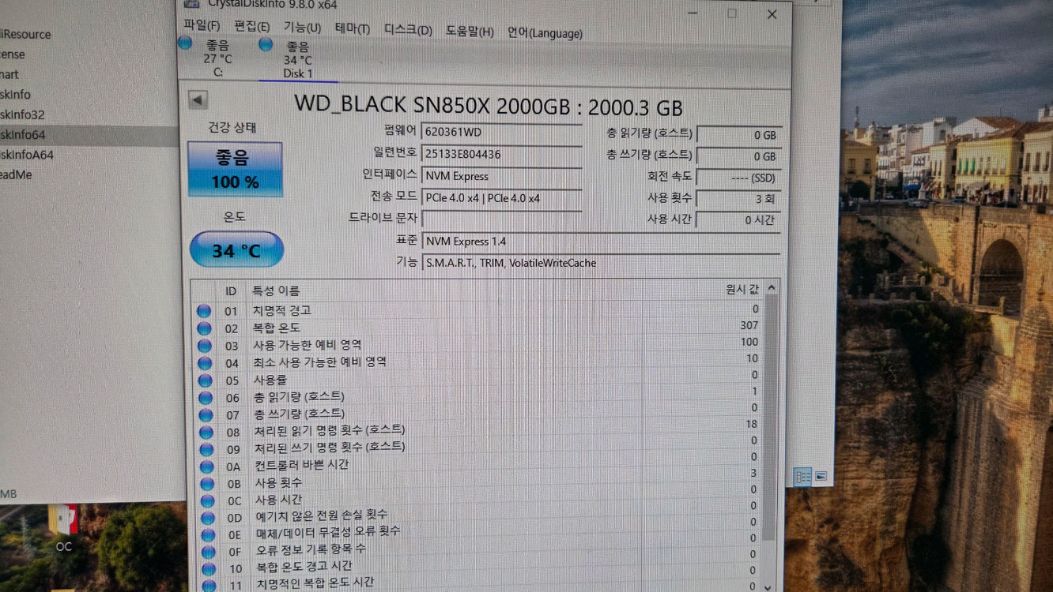Click status orb of row 0B 사용 횟수
The height and width of the screenshot is (592, 1053).
207,484
